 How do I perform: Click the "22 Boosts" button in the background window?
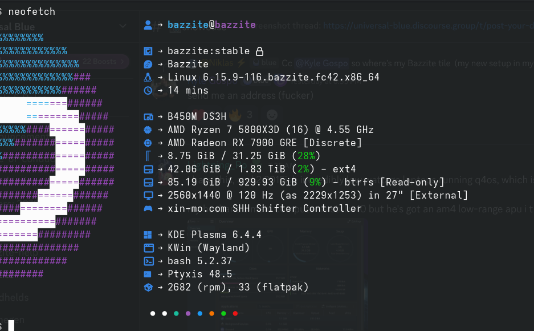pos(103,62)
